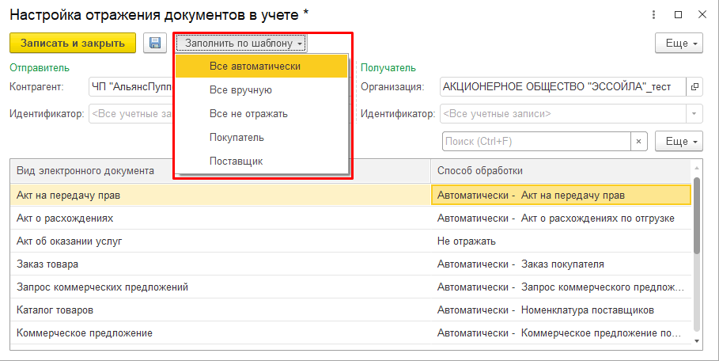
Task: Choose Все автоматически from template menu
Action: pyautogui.click(x=255, y=66)
